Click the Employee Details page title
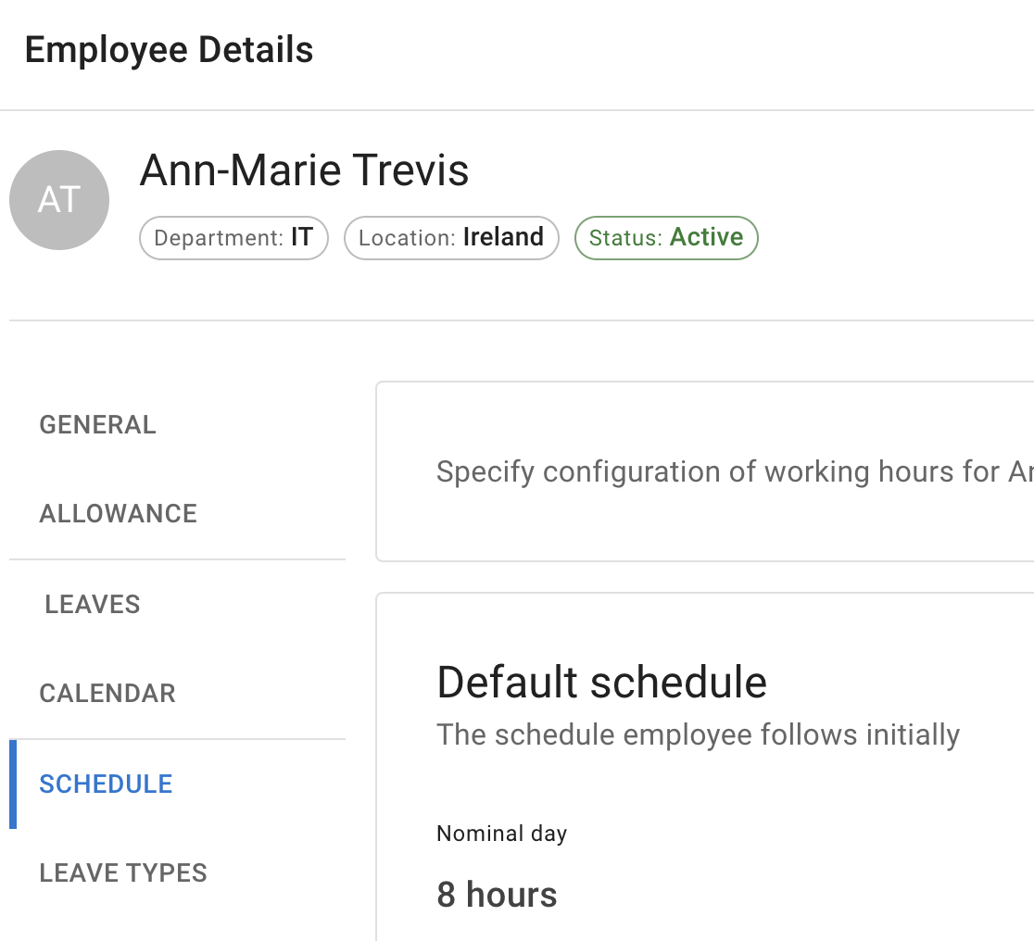 tap(170, 49)
